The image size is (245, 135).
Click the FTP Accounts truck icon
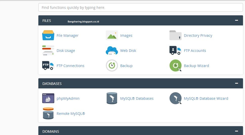pos(176,50)
